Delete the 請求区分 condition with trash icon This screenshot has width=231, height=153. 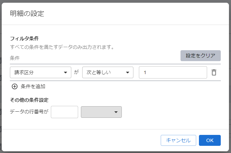(214, 72)
